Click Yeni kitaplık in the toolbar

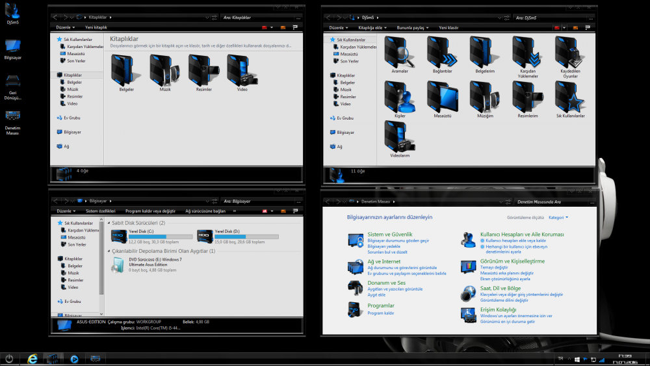96,28
